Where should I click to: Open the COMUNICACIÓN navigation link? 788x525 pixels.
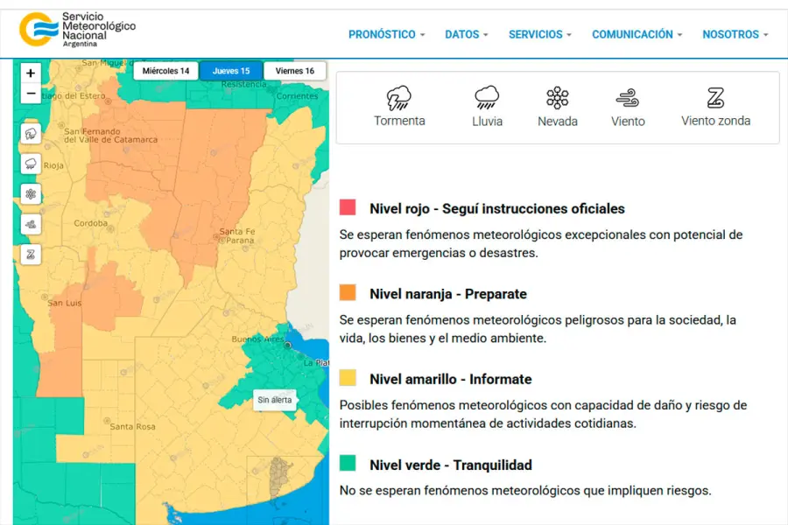(x=637, y=35)
